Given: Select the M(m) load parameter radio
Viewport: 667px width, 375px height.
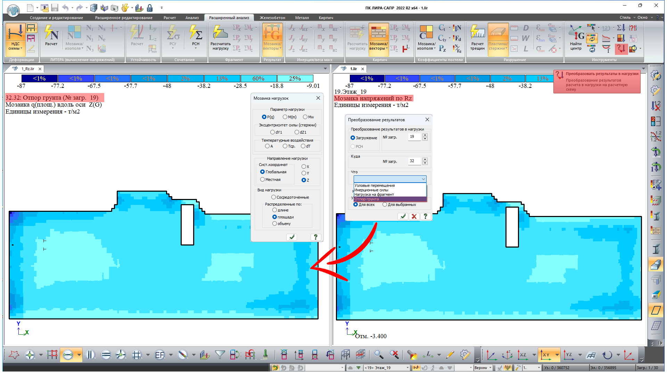Looking at the screenshot, I should pos(285,117).
